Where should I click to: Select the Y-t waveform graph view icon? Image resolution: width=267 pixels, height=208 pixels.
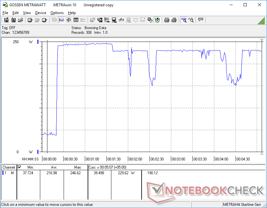[61, 20]
